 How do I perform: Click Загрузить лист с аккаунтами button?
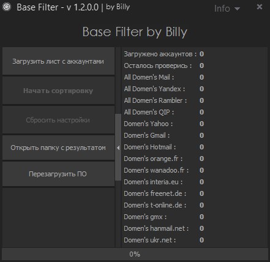[58, 61]
